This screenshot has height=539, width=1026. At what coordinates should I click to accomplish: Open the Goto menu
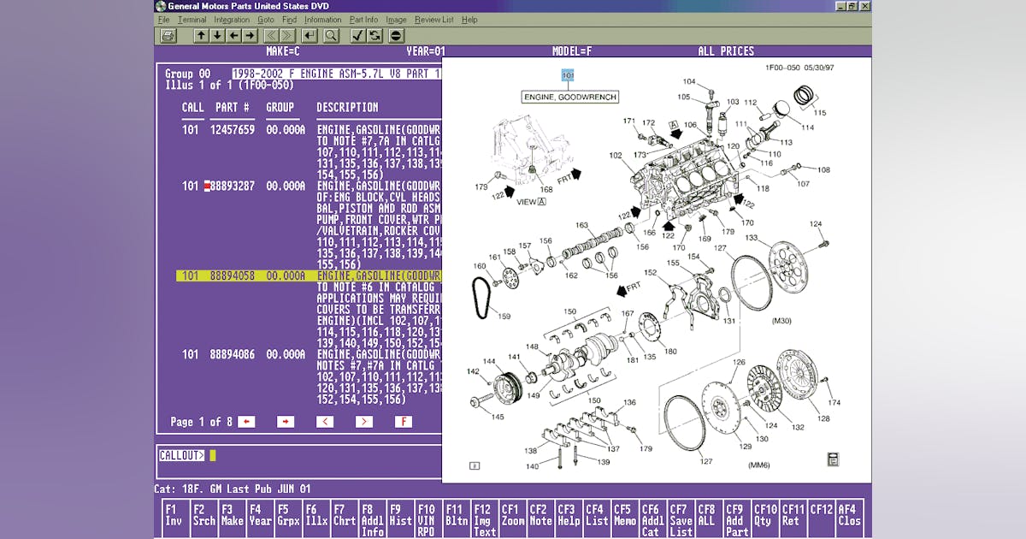tap(265, 19)
